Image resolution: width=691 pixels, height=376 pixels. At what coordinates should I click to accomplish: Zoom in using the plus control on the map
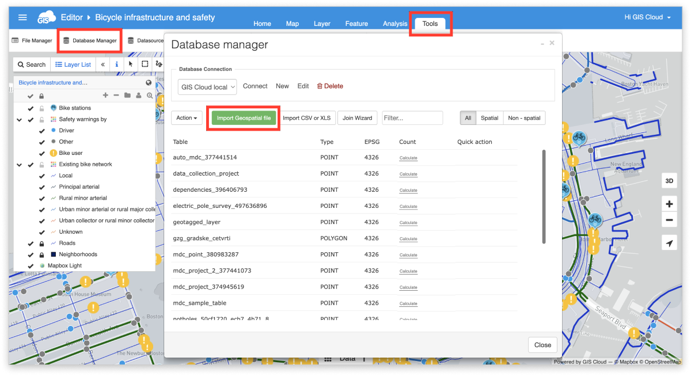tap(669, 204)
